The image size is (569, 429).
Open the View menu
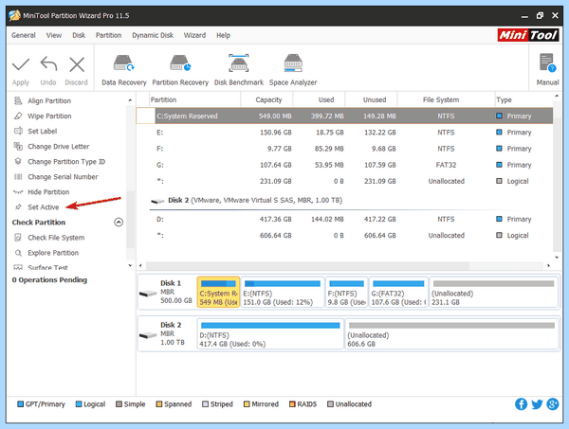(x=54, y=35)
